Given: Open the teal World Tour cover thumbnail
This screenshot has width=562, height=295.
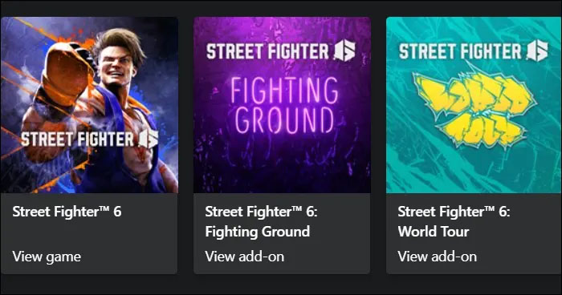Looking at the screenshot, I should 474,105.
